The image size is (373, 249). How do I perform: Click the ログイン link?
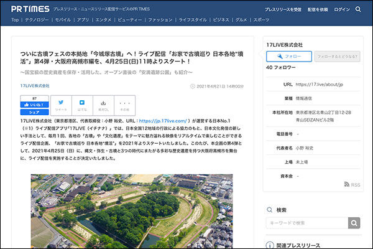(x=342, y=9)
